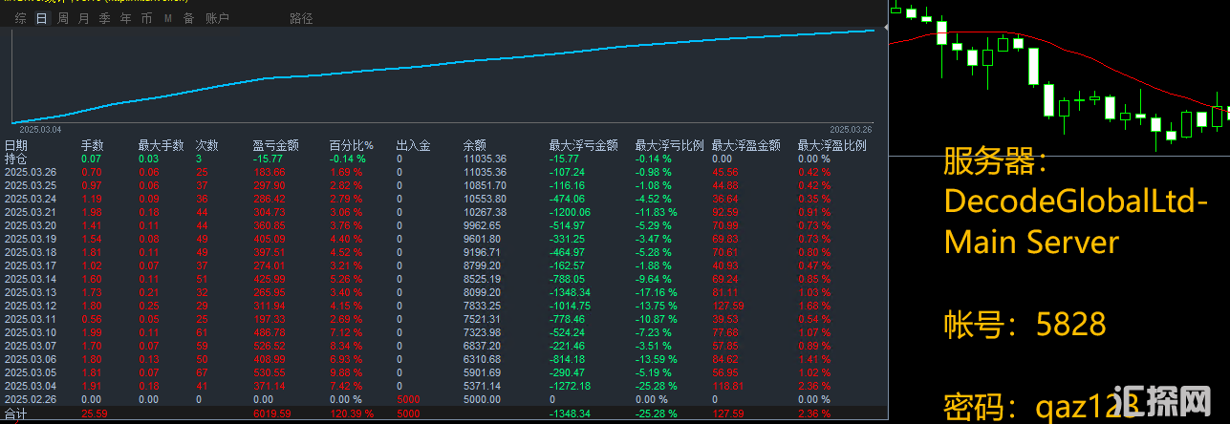This screenshot has width=1230, height=424.
Task: Click the M icon tab
Action: [168, 18]
